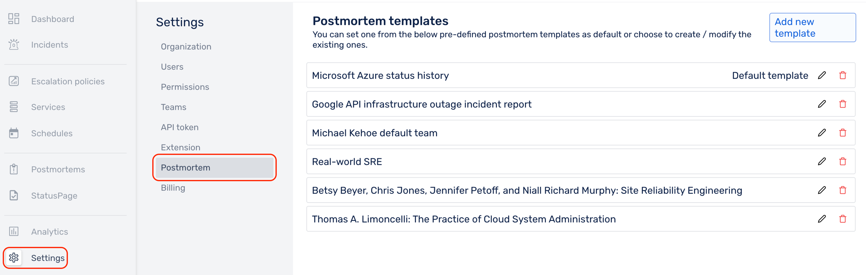Select The Practice of Cloud System Administration row
Viewport: 866px width, 275px height.
[x=581, y=219]
